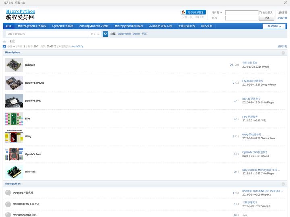Viewport: 290px width, 217px height.
Task: Toggle the auto-login checkbox
Action: [261, 13]
